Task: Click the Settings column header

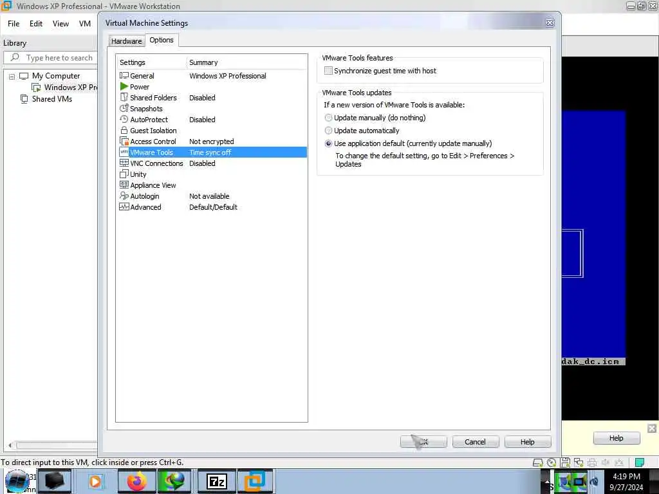Action: click(152, 62)
